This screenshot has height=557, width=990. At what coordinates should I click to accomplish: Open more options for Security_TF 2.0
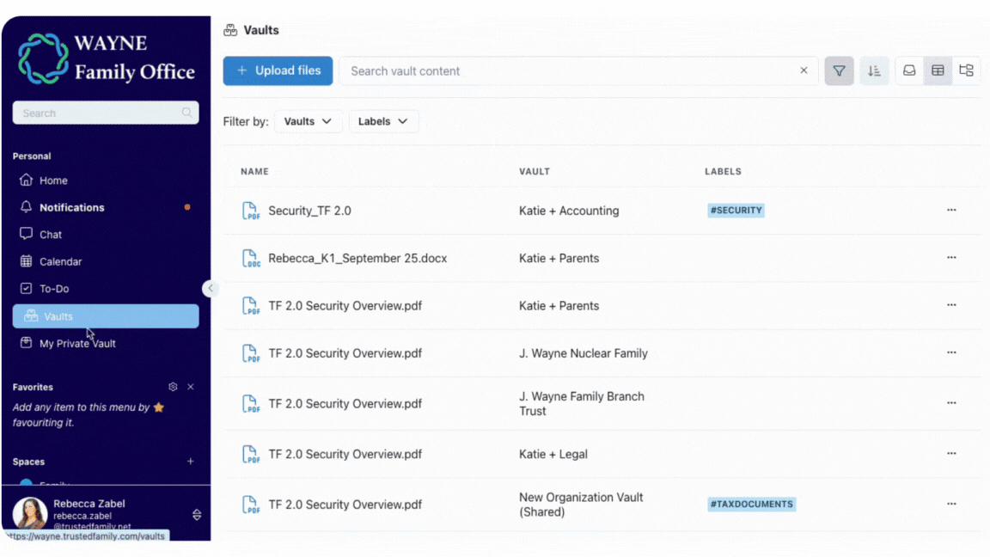tap(951, 211)
